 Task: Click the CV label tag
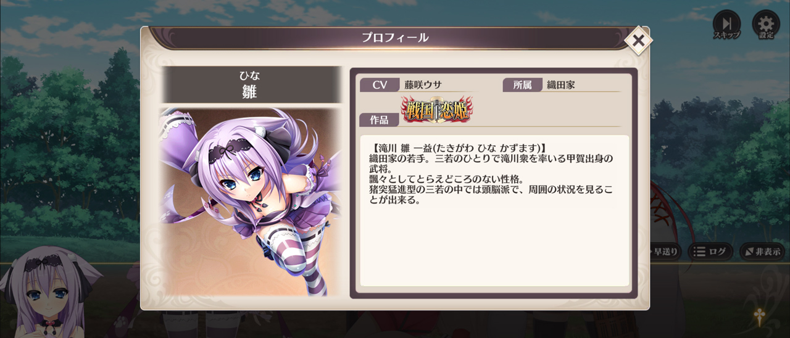pos(380,85)
